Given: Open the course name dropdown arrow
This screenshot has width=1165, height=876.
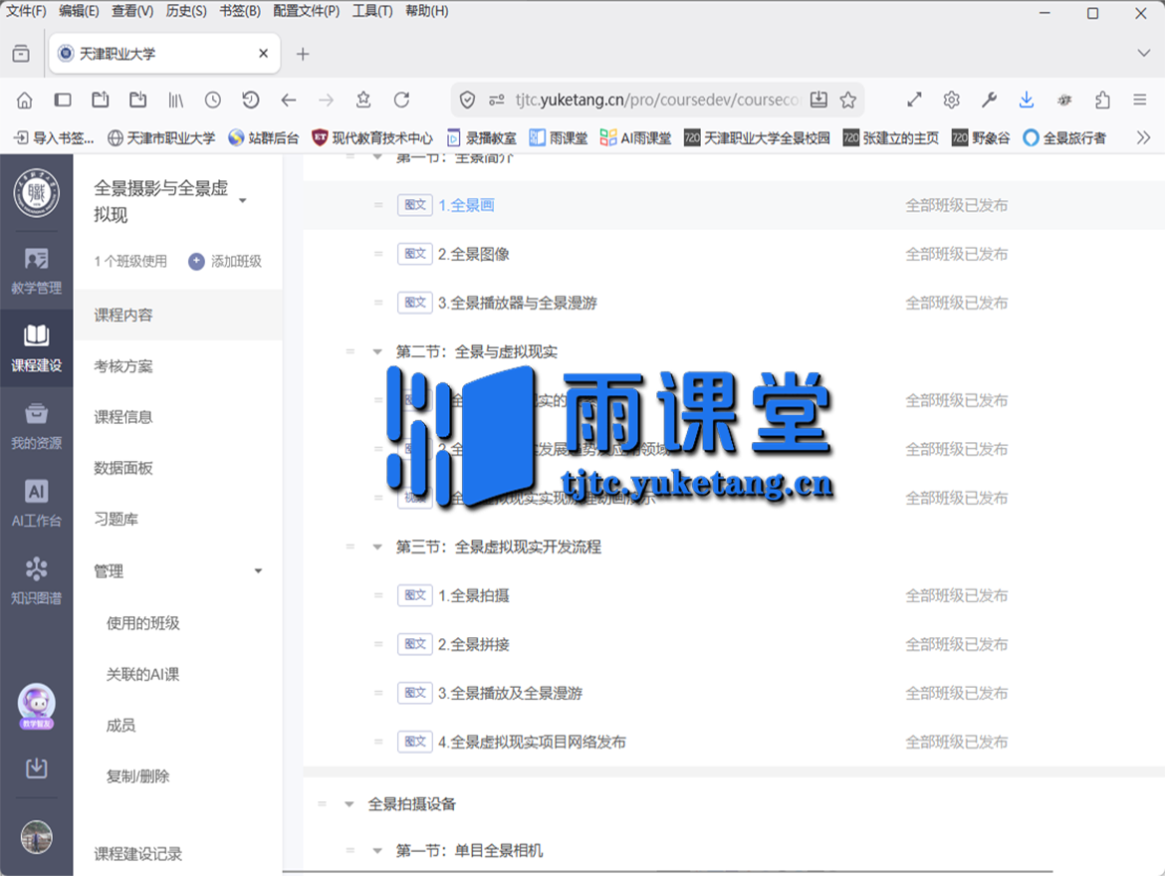Looking at the screenshot, I should pos(242,201).
